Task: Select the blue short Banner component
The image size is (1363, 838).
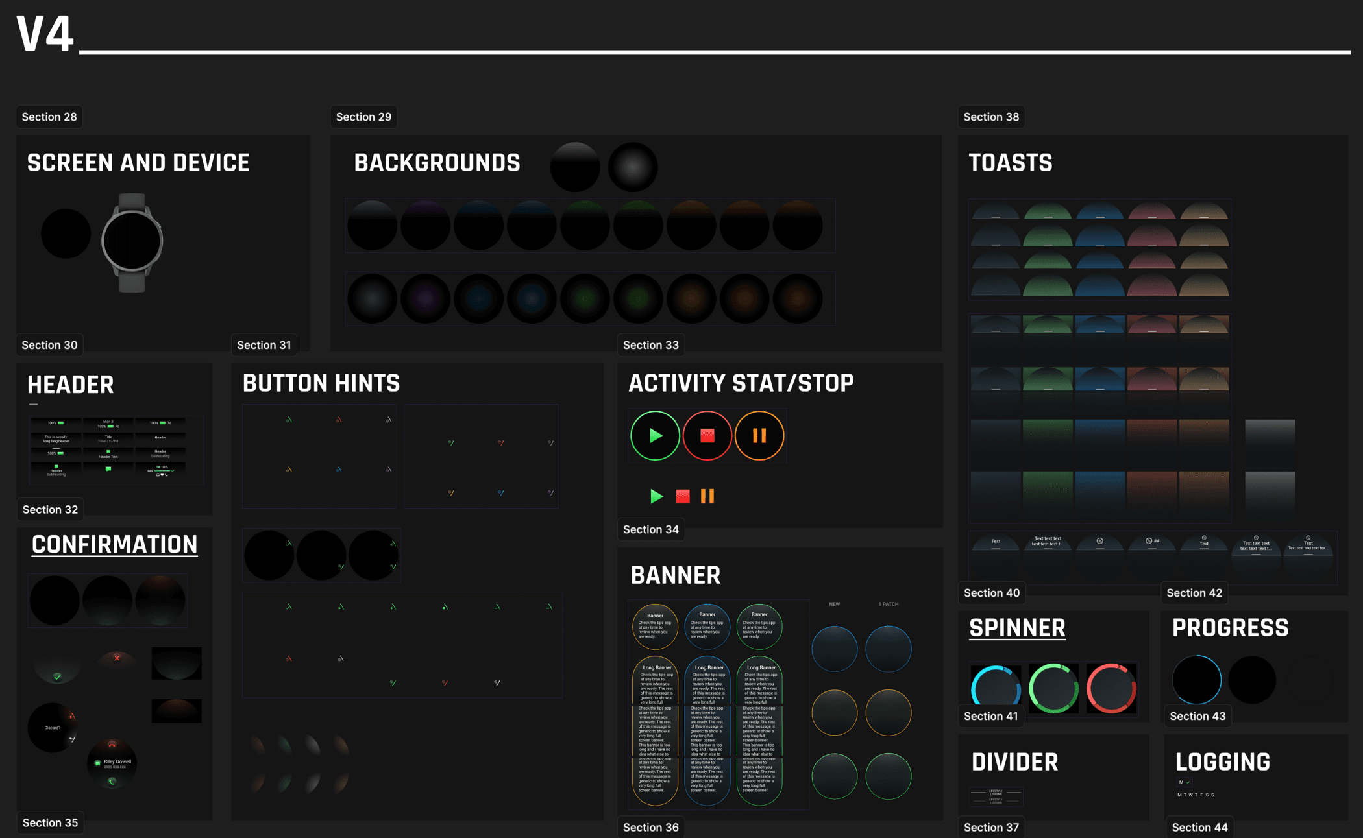Action: tap(707, 627)
